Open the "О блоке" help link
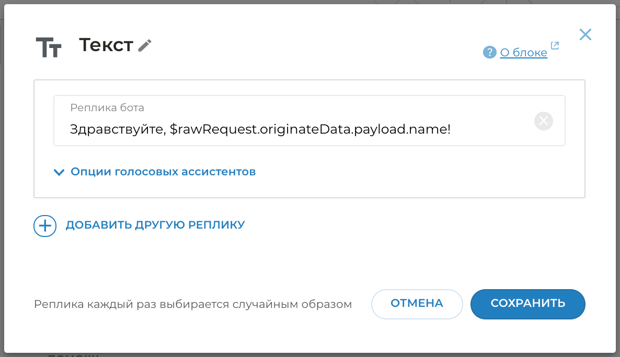This screenshot has height=357, width=620. (x=523, y=53)
